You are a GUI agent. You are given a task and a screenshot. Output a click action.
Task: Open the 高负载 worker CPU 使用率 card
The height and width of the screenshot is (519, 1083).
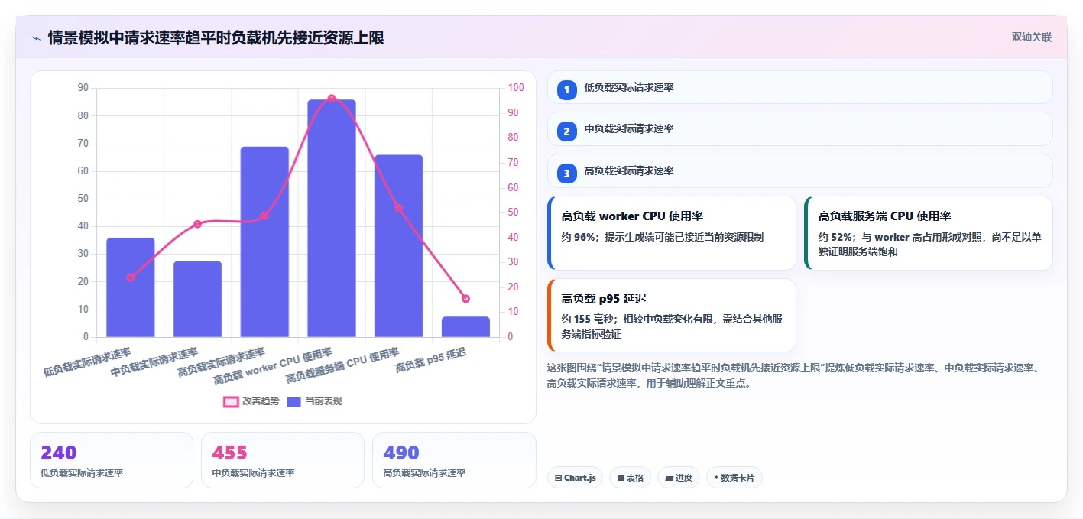coord(672,233)
